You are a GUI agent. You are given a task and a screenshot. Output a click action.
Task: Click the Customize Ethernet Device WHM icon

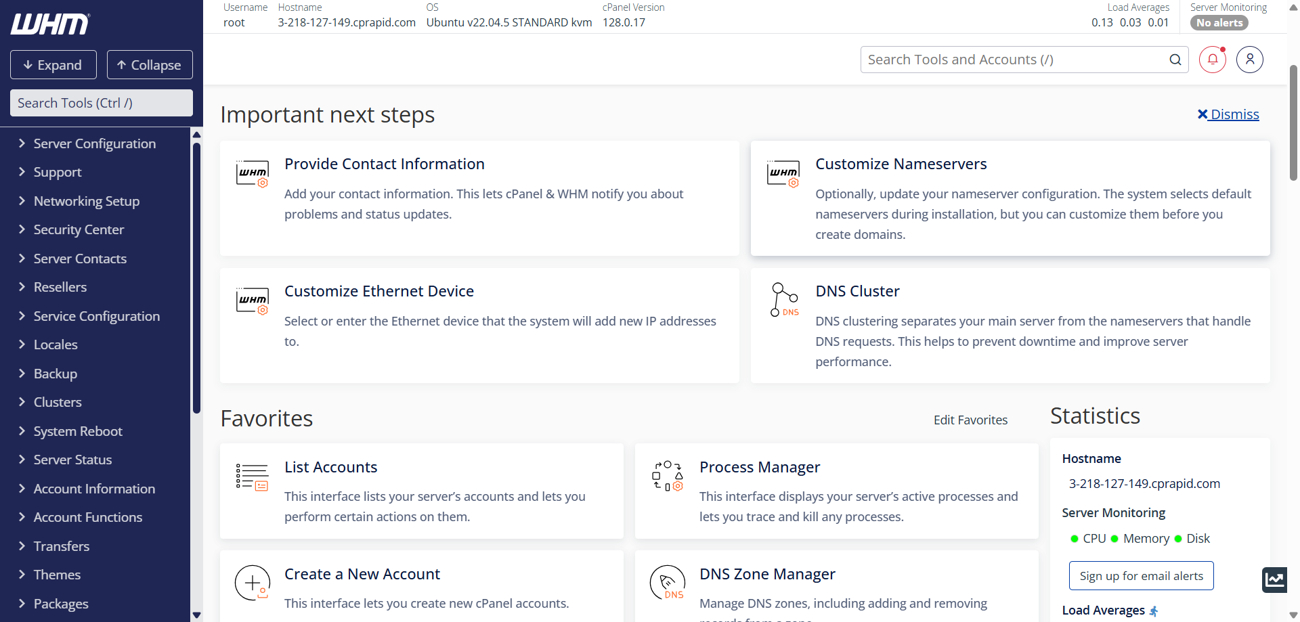(253, 301)
